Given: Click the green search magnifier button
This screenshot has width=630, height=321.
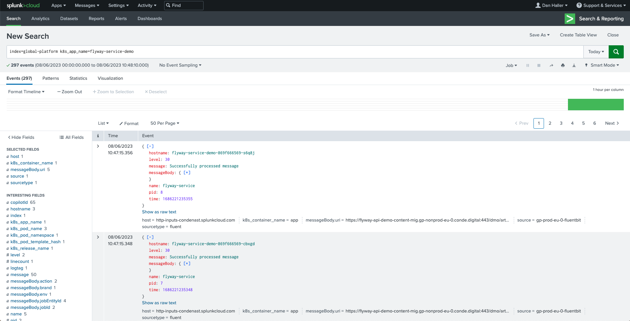Looking at the screenshot, I should coord(616,52).
